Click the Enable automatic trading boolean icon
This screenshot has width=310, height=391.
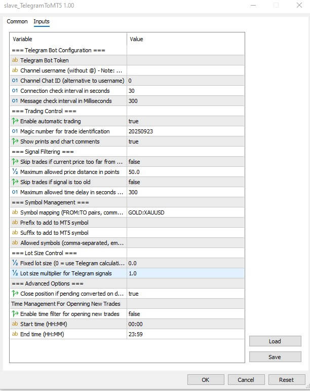pos(15,121)
